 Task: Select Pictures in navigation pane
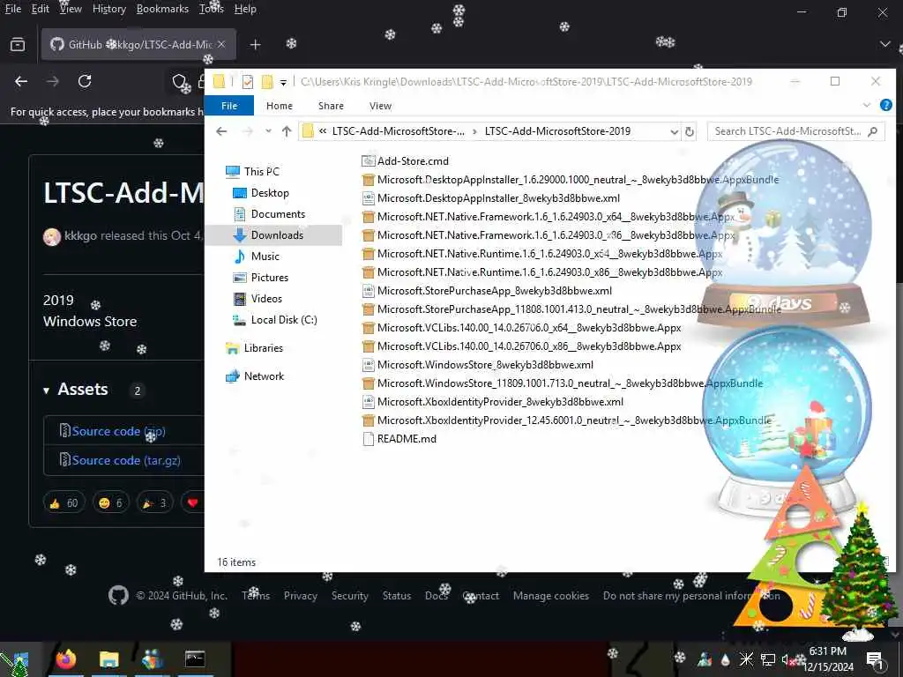pos(260,278)
